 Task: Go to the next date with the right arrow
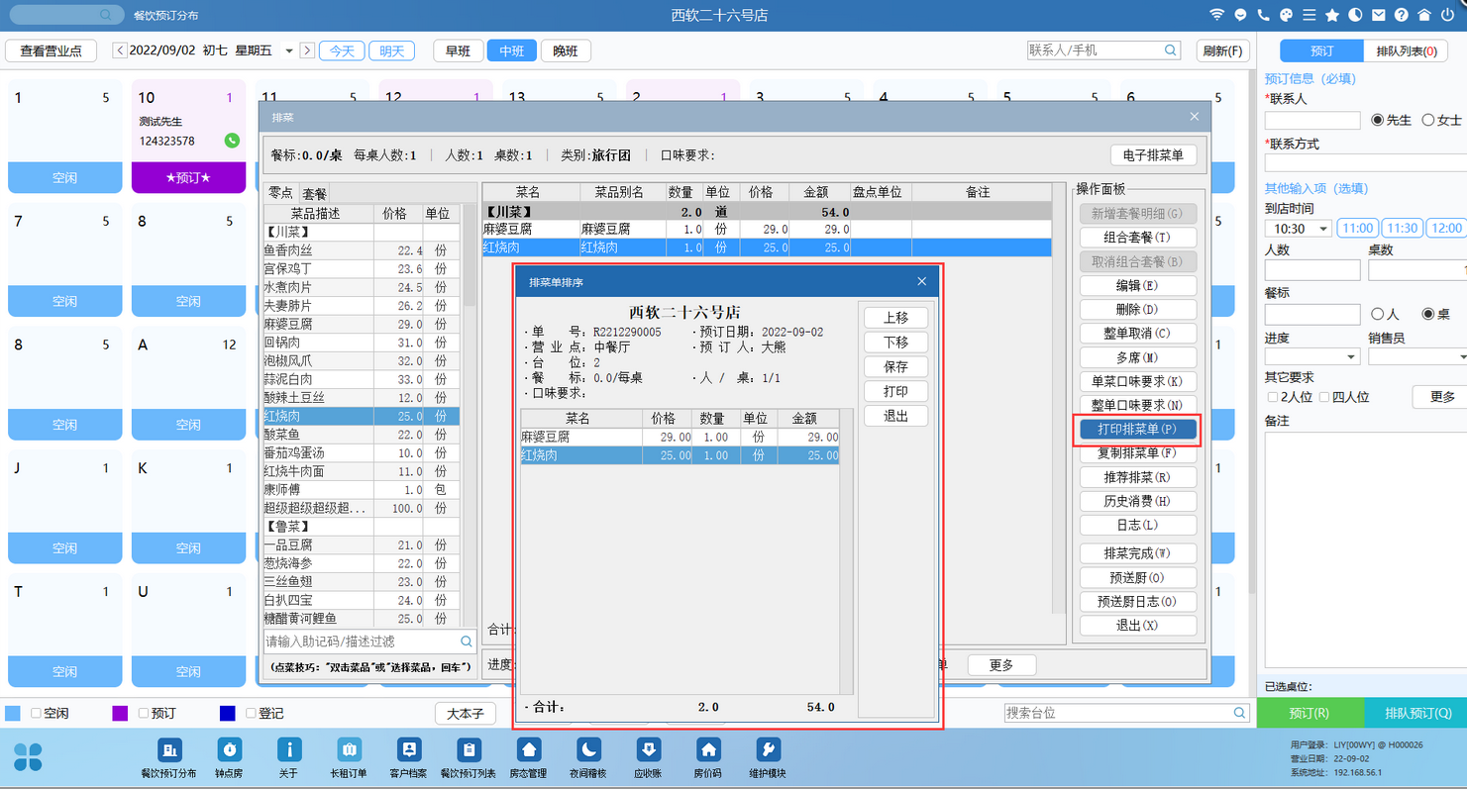click(307, 50)
